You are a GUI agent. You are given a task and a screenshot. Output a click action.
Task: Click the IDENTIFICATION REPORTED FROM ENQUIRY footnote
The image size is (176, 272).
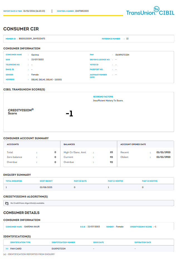[29, 254]
